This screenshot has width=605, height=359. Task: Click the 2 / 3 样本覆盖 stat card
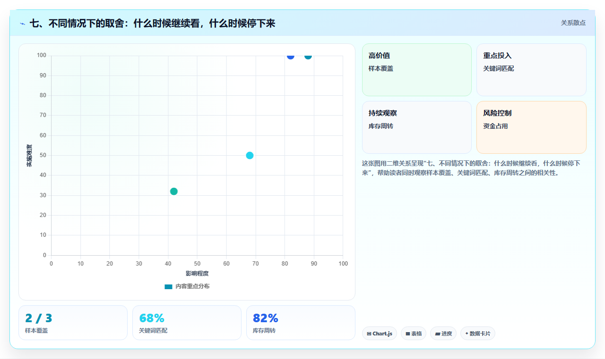[x=73, y=323]
